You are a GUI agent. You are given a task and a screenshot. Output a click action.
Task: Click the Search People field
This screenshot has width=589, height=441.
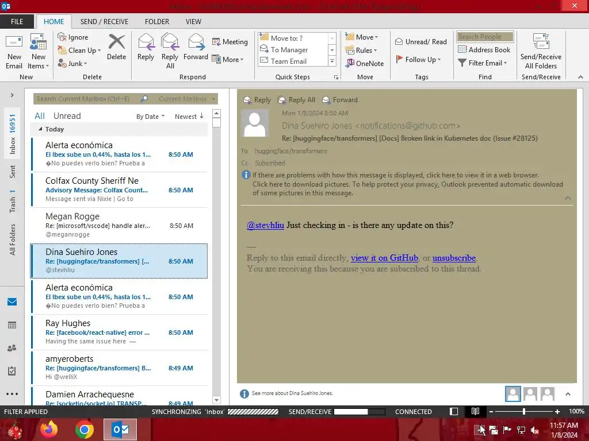tap(484, 37)
